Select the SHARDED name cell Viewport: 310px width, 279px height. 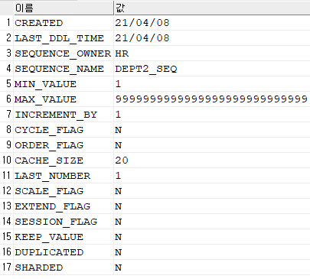64,268
